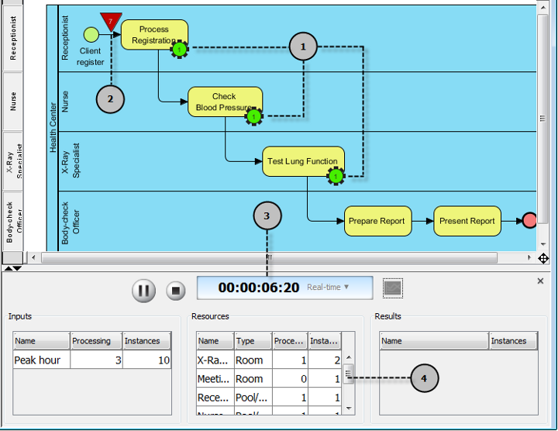The height and width of the screenshot is (431, 558).
Task: Open the Nurse side tab
Action: (13, 101)
